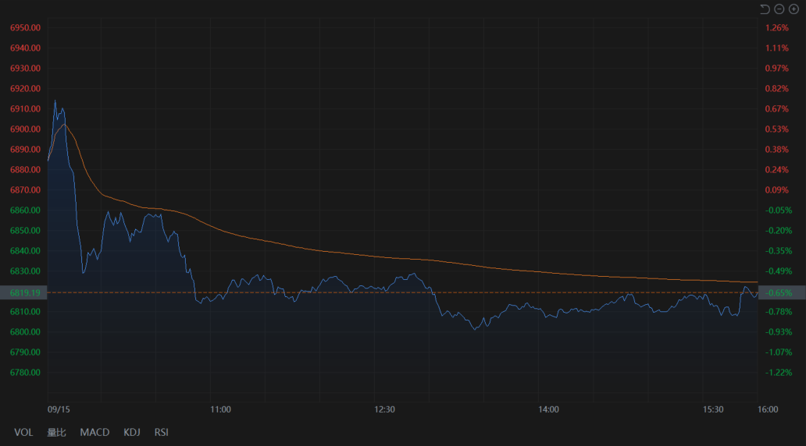This screenshot has height=446, width=806.
Task: Select the 11:00 time marker
Action: [x=220, y=409]
